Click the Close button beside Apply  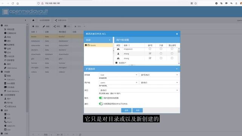[138, 110]
